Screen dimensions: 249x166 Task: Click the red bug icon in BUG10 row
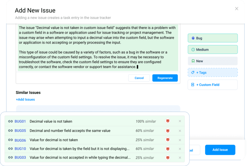click(x=168, y=149)
